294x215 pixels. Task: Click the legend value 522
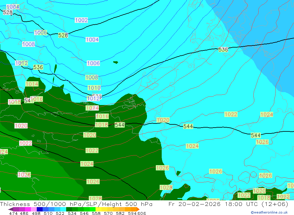click(60, 213)
